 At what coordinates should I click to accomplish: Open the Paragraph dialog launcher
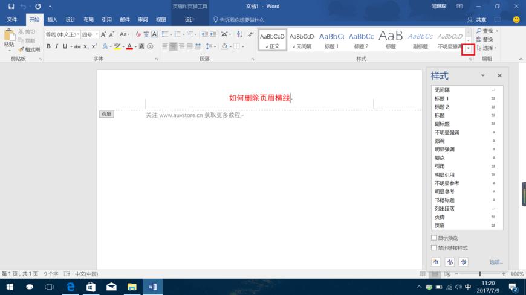click(x=253, y=59)
